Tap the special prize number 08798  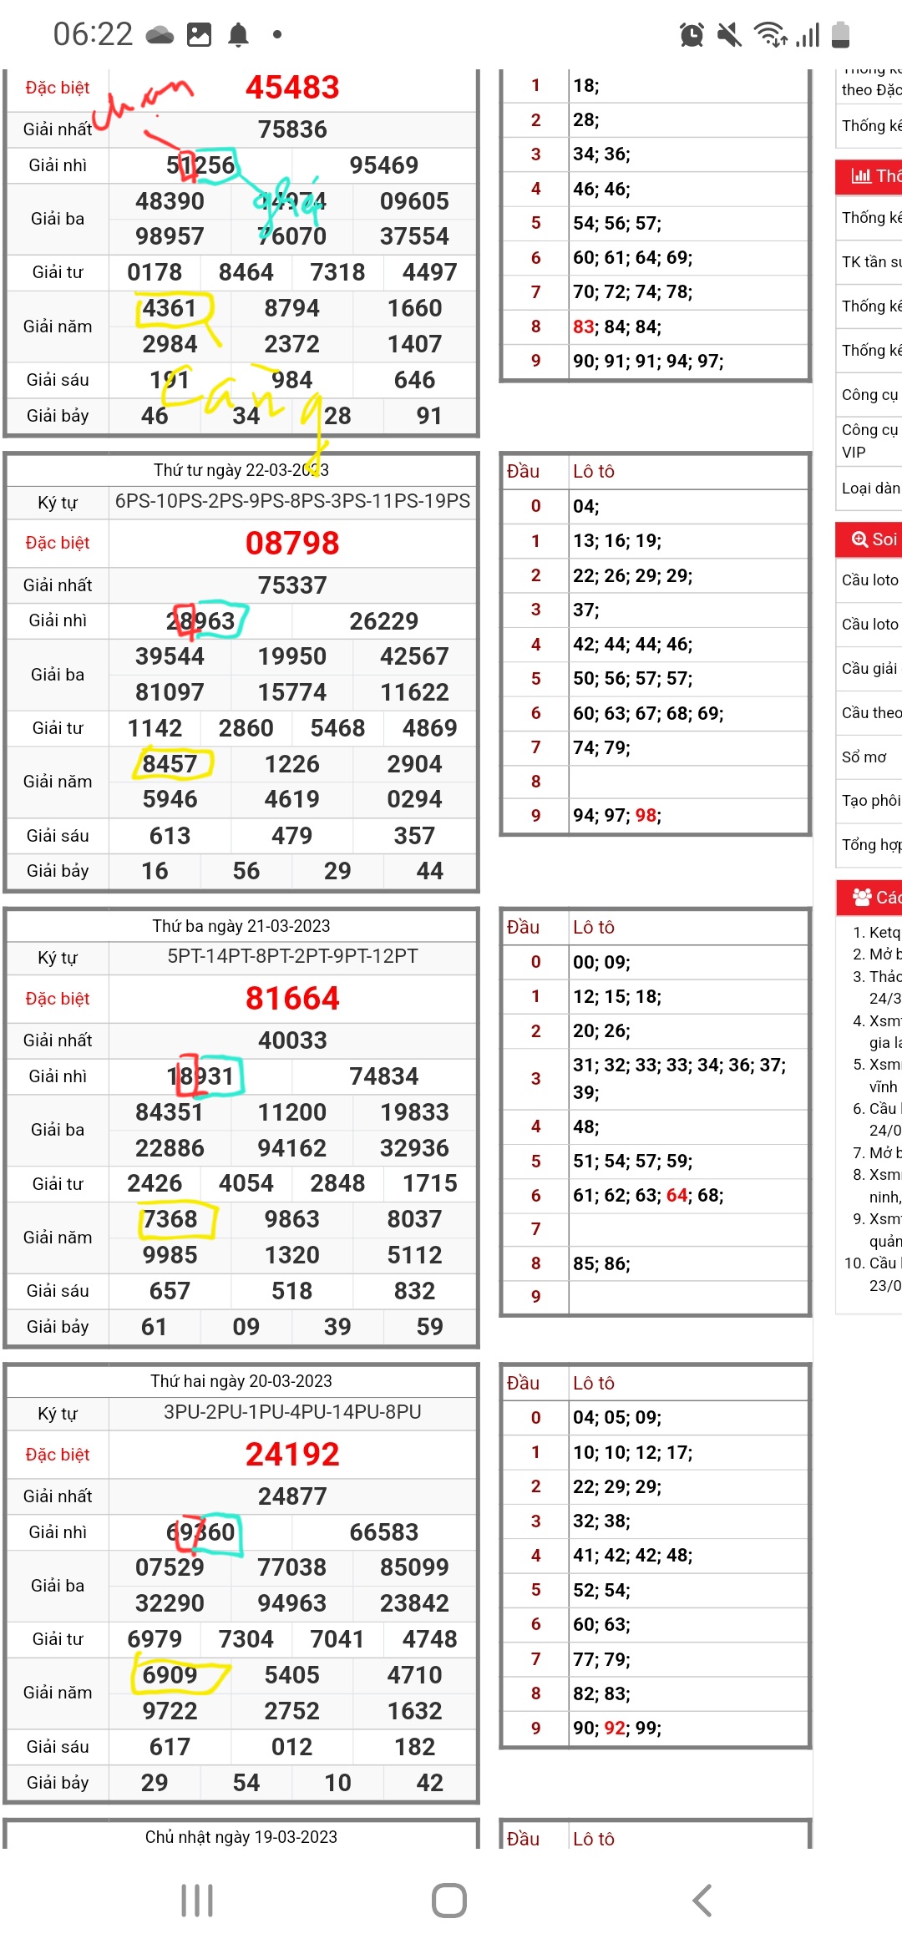(x=292, y=544)
